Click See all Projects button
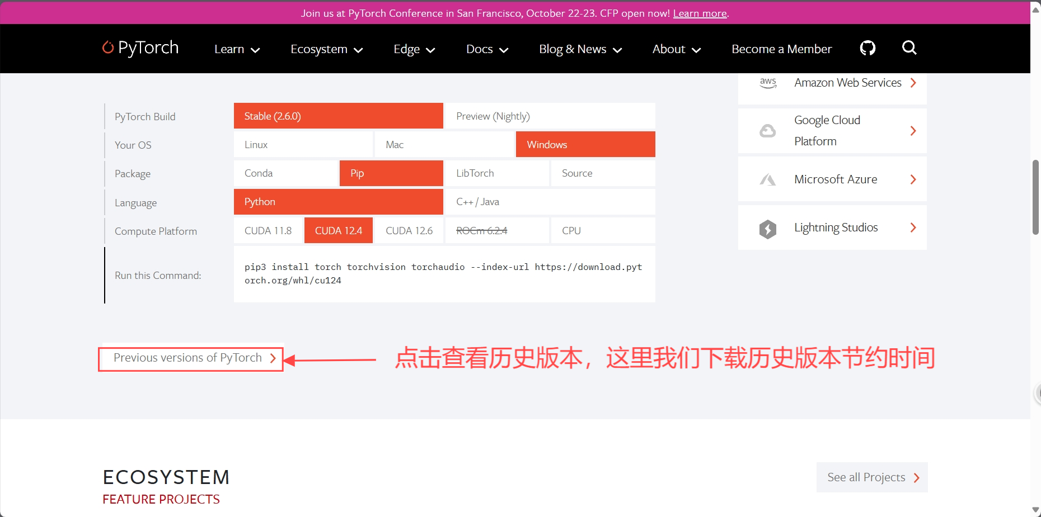The image size is (1041, 517). tap(872, 477)
